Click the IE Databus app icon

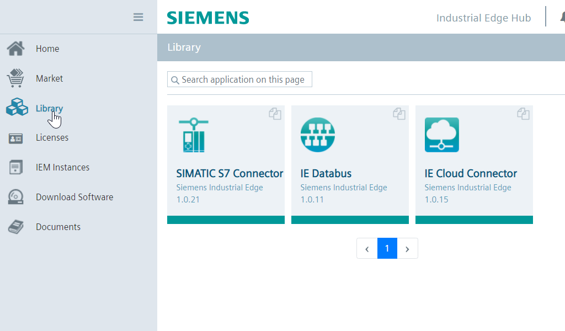318,135
